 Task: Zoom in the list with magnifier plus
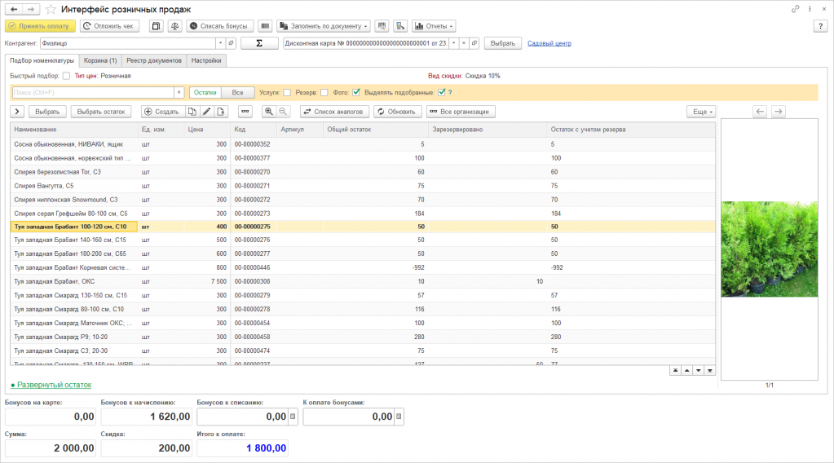point(268,112)
